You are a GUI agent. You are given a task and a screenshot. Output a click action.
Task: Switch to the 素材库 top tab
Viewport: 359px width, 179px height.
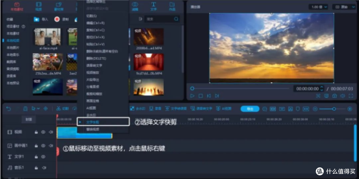click(59, 7)
